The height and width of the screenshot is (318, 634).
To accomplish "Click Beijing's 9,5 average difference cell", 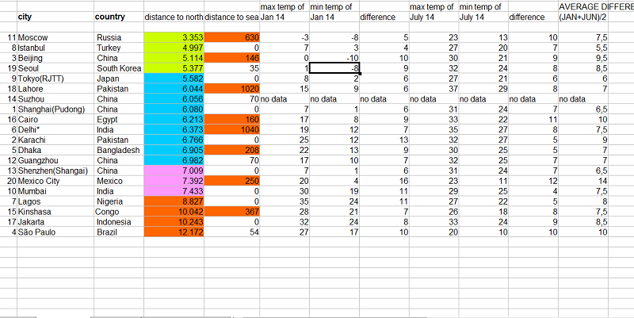I will point(583,58).
